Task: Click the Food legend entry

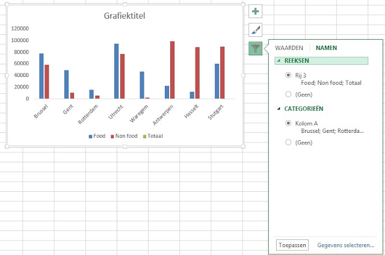Action: 97,136
